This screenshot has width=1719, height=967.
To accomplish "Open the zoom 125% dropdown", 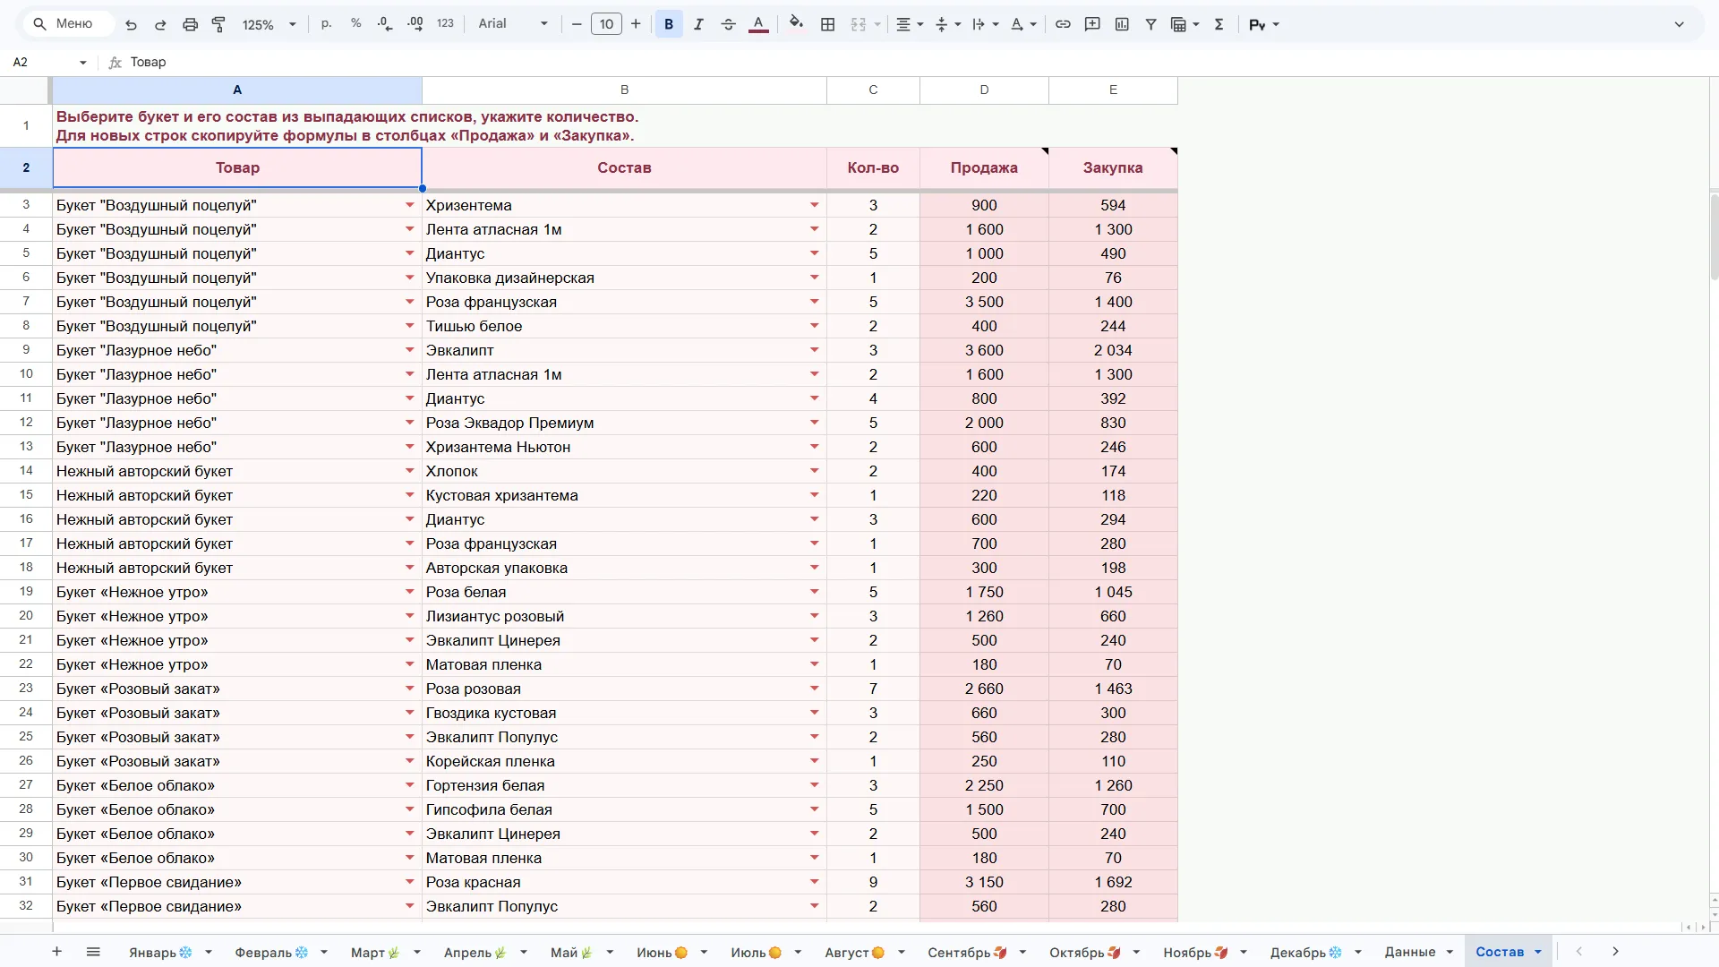I will click(x=269, y=24).
